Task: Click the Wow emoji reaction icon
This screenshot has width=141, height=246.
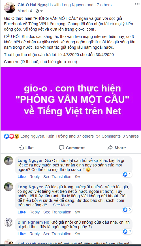Action: 17,136
